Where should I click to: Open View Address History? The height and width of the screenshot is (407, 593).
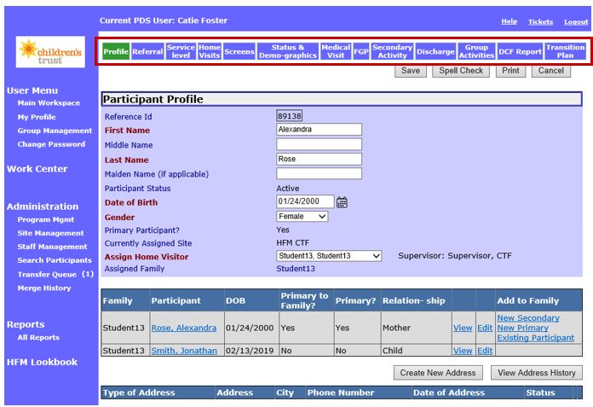pyautogui.click(x=536, y=373)
